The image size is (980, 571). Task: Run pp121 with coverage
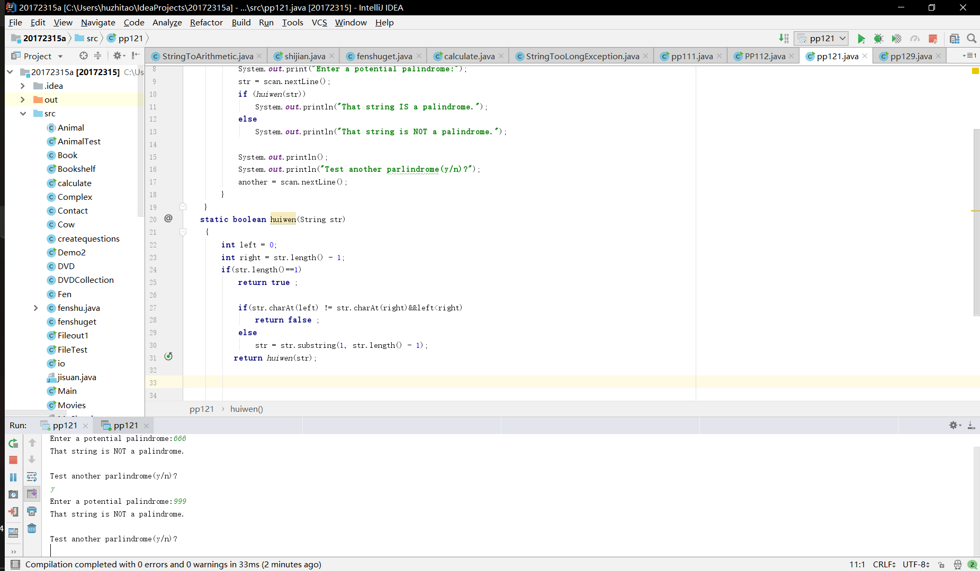point(896,39)
